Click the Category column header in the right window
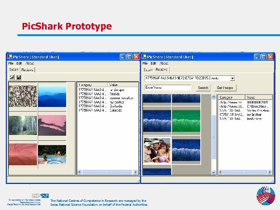Image resolution: width=280 pixels, height=210 pixels. pyautogui.click(x=231, y=97)
